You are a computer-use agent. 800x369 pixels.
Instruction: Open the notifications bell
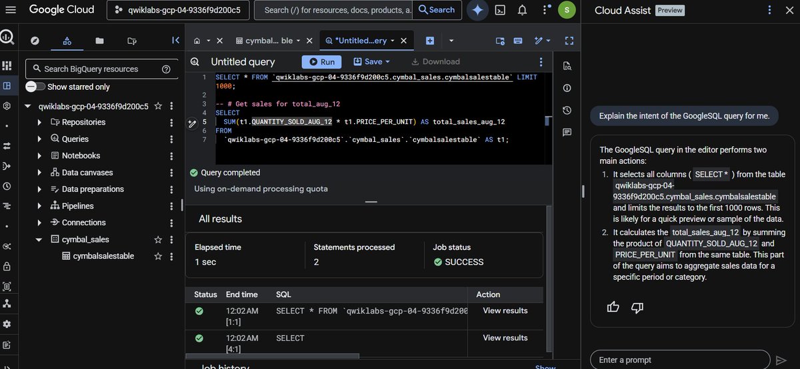pos(522,10)
